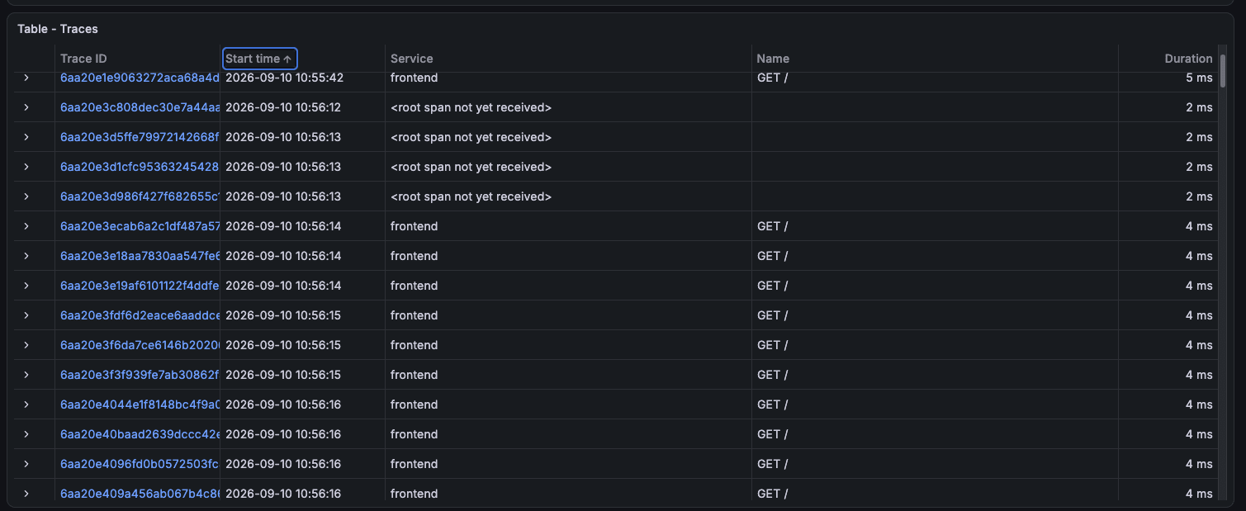This screenshot has height=511, width=1246.
Task: Expand row of trace 6aa20e4044e1f8148bc4f9a0
Action: pyautogui.click(x=26, y=405)
